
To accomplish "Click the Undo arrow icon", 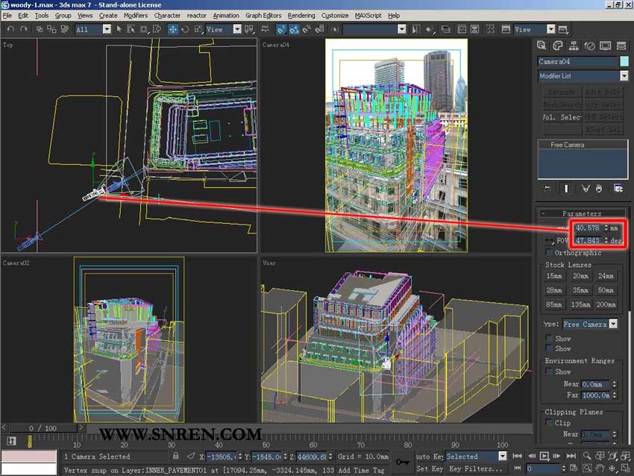I will point(10,29).
